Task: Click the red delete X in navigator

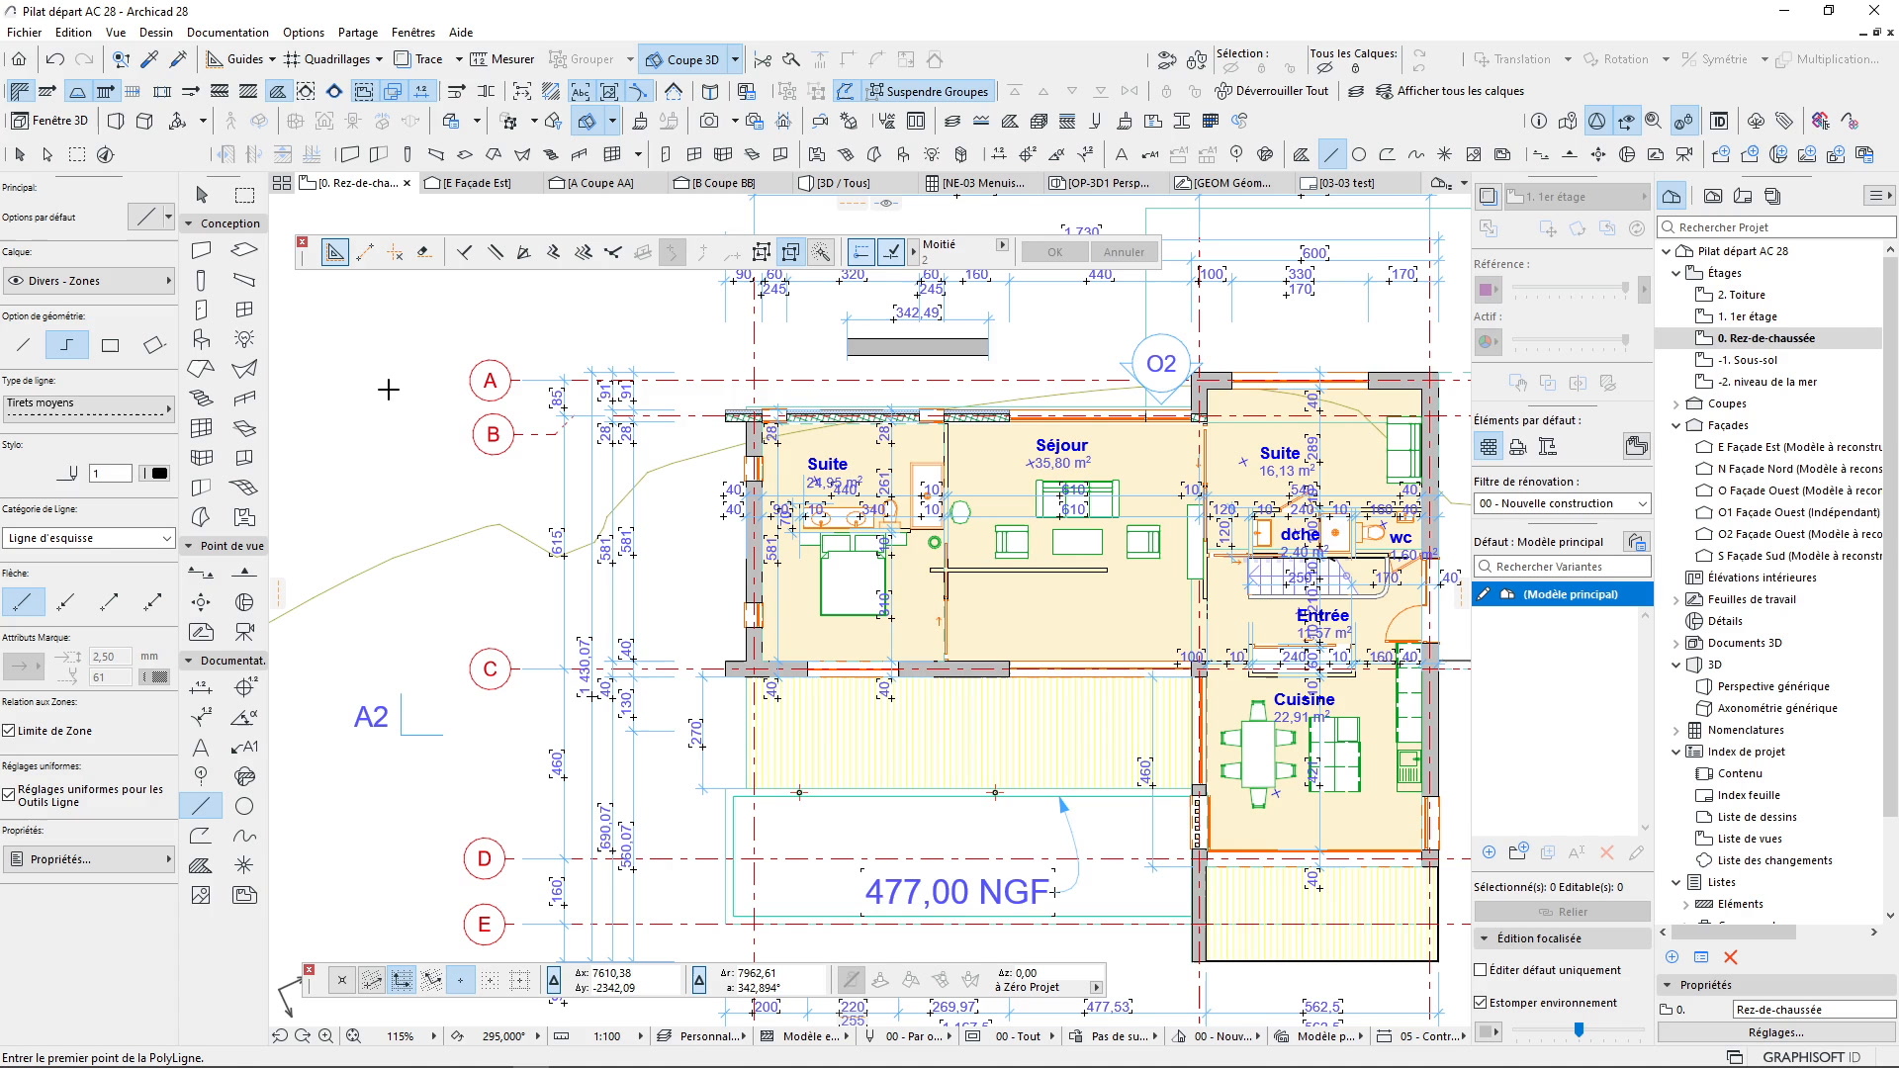Action: click(x=1731, y=956)
